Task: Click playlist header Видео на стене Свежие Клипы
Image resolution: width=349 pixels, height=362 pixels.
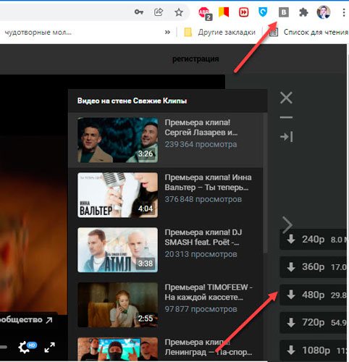Action: (x=132, y=101)
